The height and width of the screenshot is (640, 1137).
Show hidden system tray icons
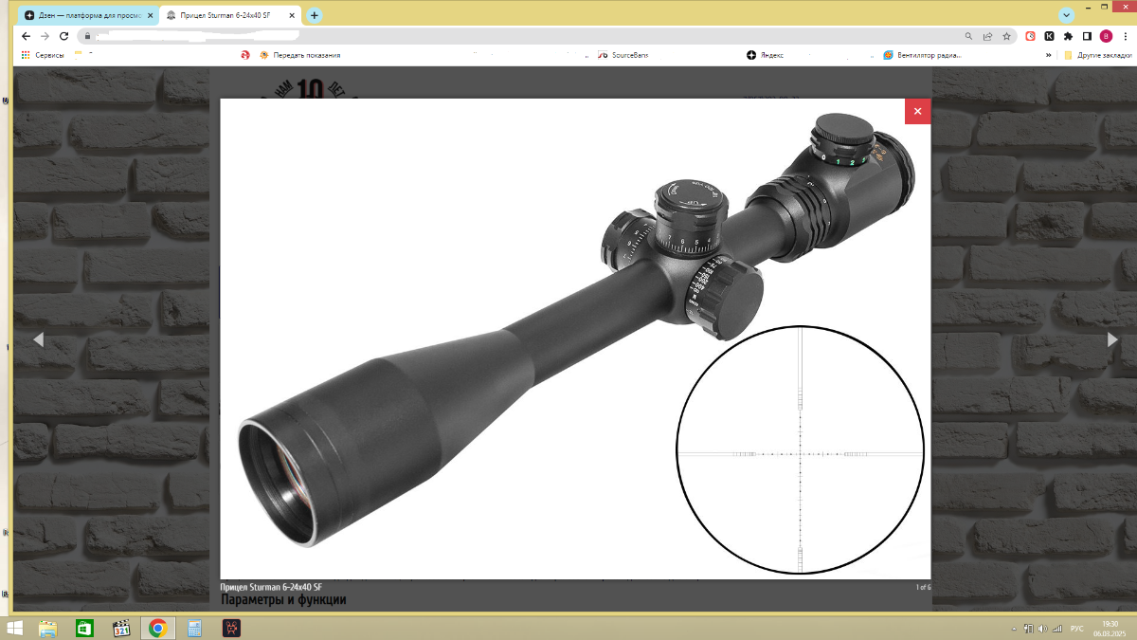click(x=1013, y=629)
